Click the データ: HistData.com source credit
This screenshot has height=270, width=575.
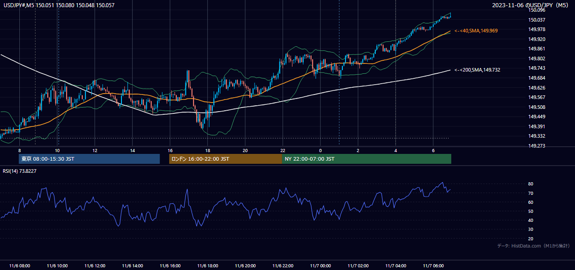(x=533, y=246)
